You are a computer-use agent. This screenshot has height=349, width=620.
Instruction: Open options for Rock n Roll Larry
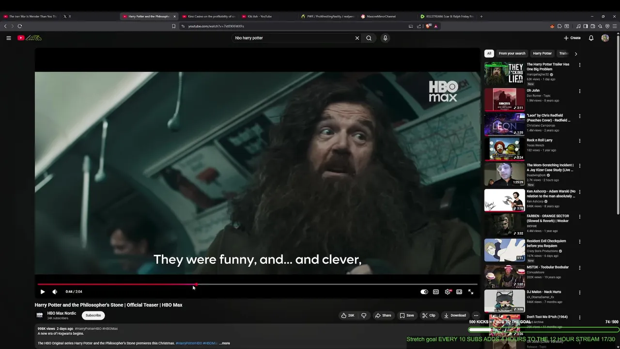(579, 141)
